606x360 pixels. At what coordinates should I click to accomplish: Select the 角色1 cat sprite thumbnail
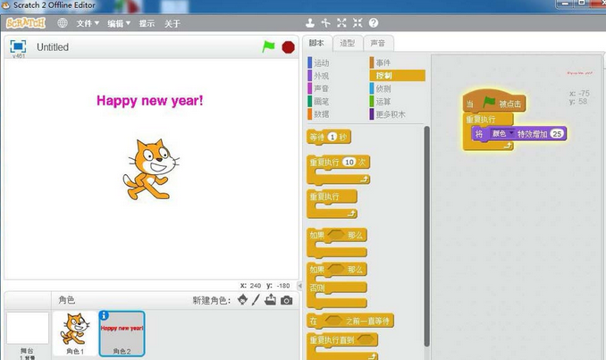(77, 332)
